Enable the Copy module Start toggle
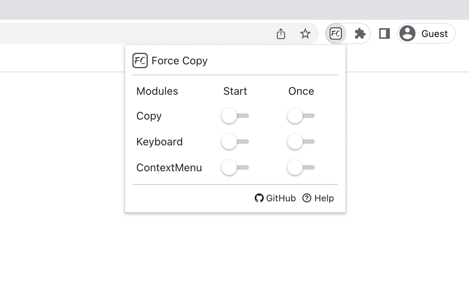 click(x=235, y=116)
